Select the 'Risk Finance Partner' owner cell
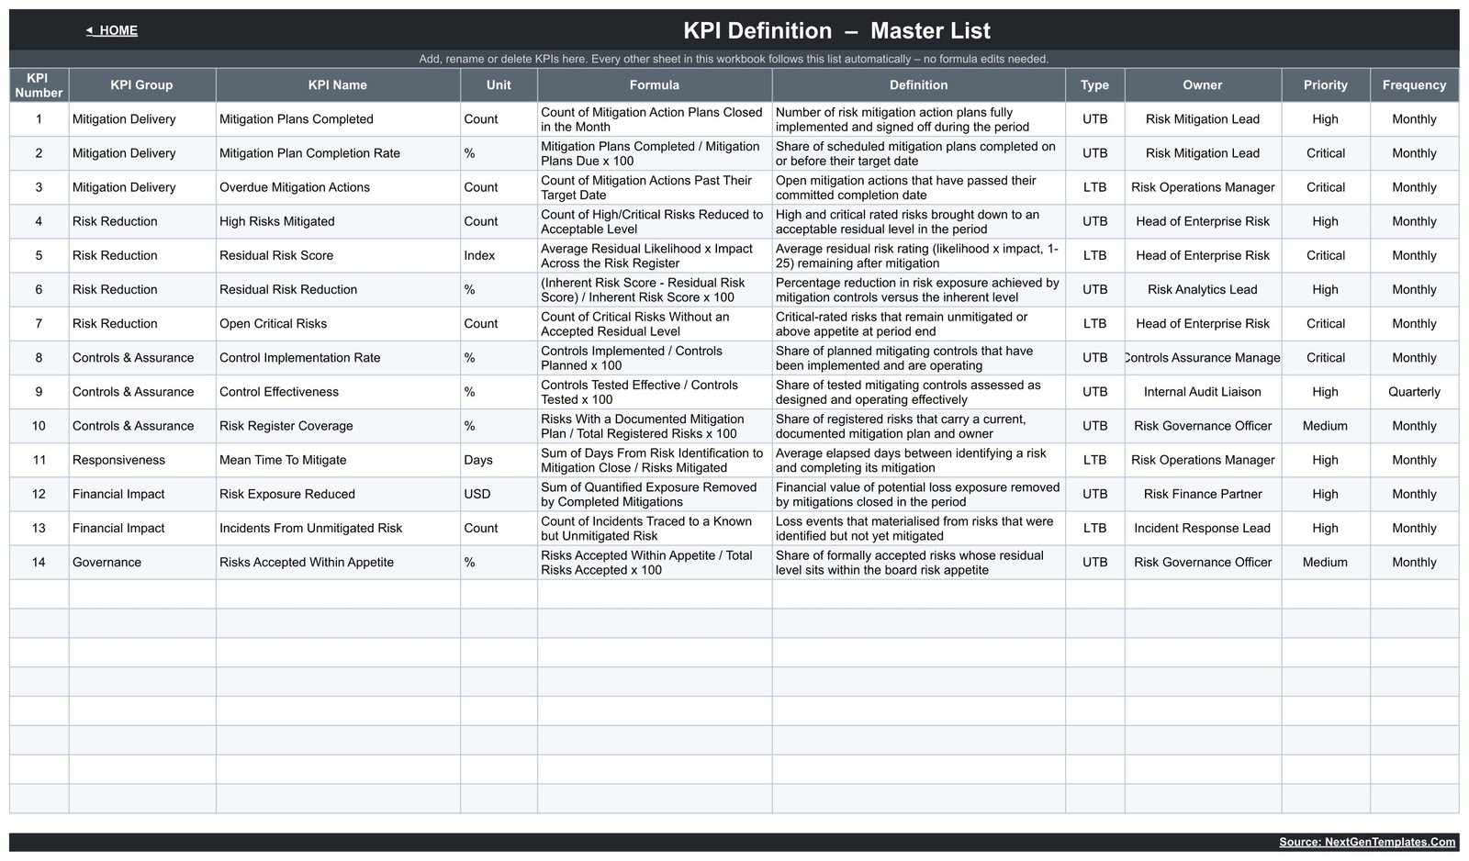The image size is (1469, 861). click(x=1203, y=494)
